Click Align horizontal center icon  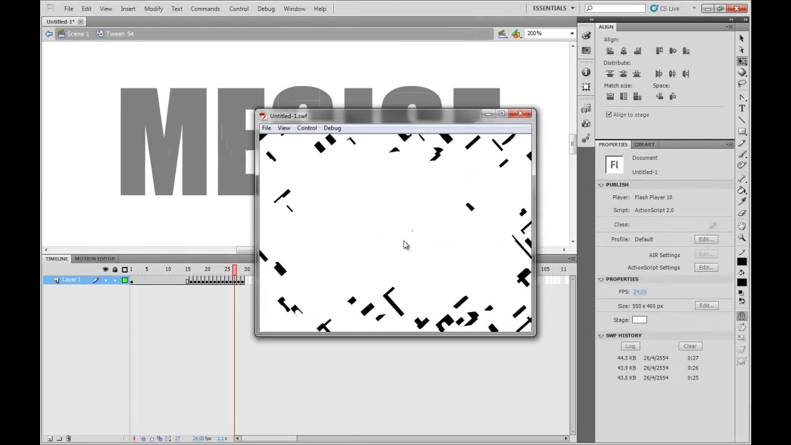624,51
